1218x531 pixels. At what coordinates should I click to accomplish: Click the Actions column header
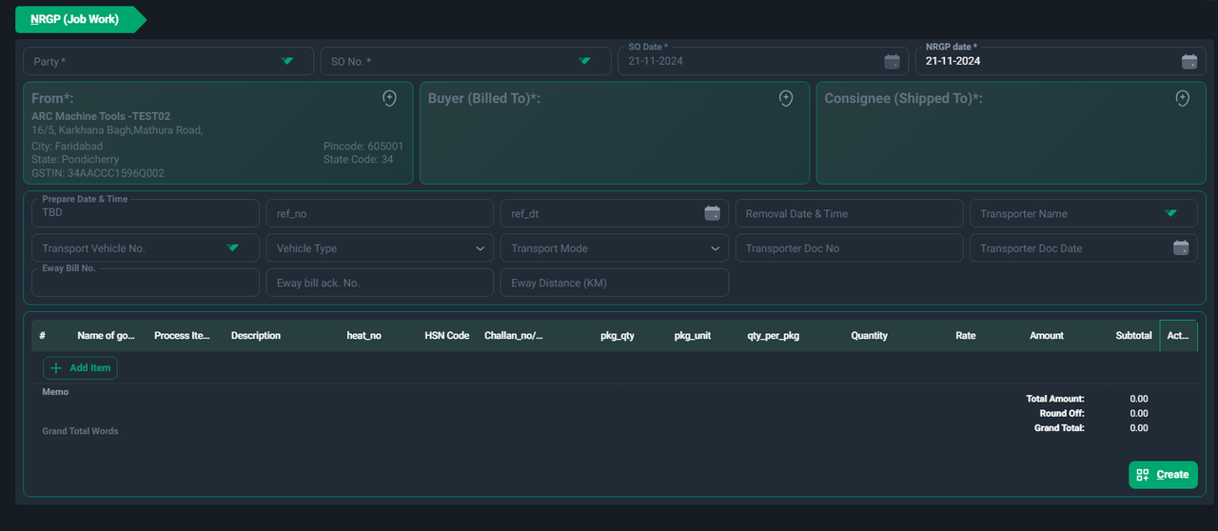[x=1178, y=336]
